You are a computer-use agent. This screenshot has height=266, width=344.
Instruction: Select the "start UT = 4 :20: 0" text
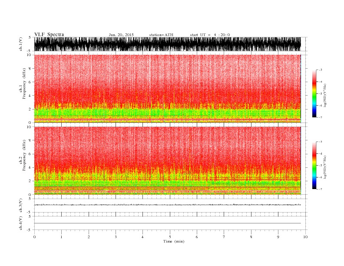coord(210,35)
